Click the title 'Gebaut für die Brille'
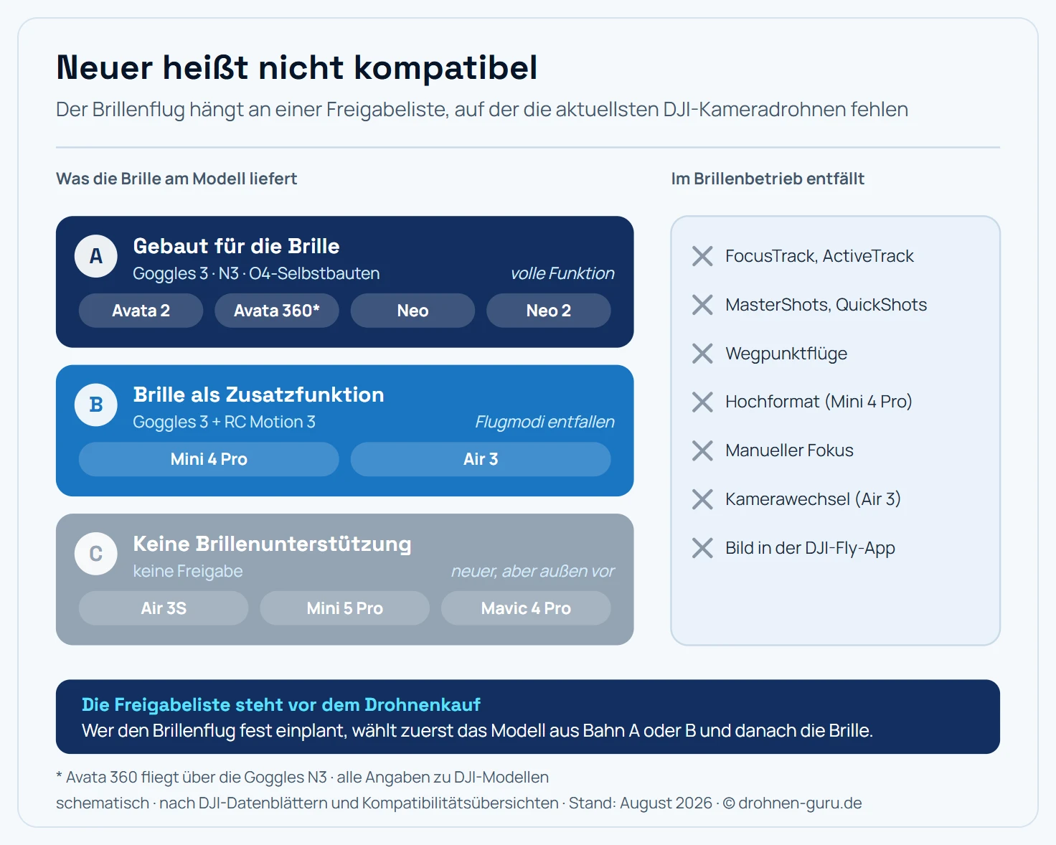1056x845 pixels. point(236,246)
